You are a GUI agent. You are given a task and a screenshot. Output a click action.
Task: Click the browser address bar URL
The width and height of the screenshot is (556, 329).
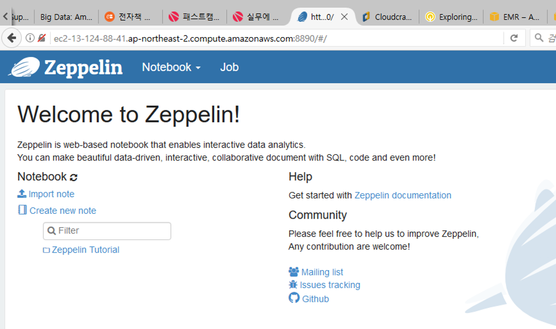tap(190, 38)
